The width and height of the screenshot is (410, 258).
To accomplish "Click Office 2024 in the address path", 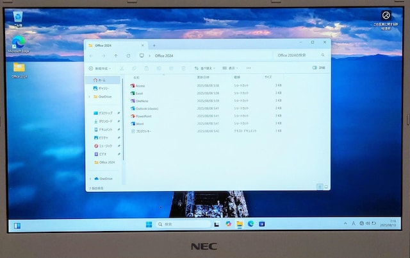I will (164, 56).
